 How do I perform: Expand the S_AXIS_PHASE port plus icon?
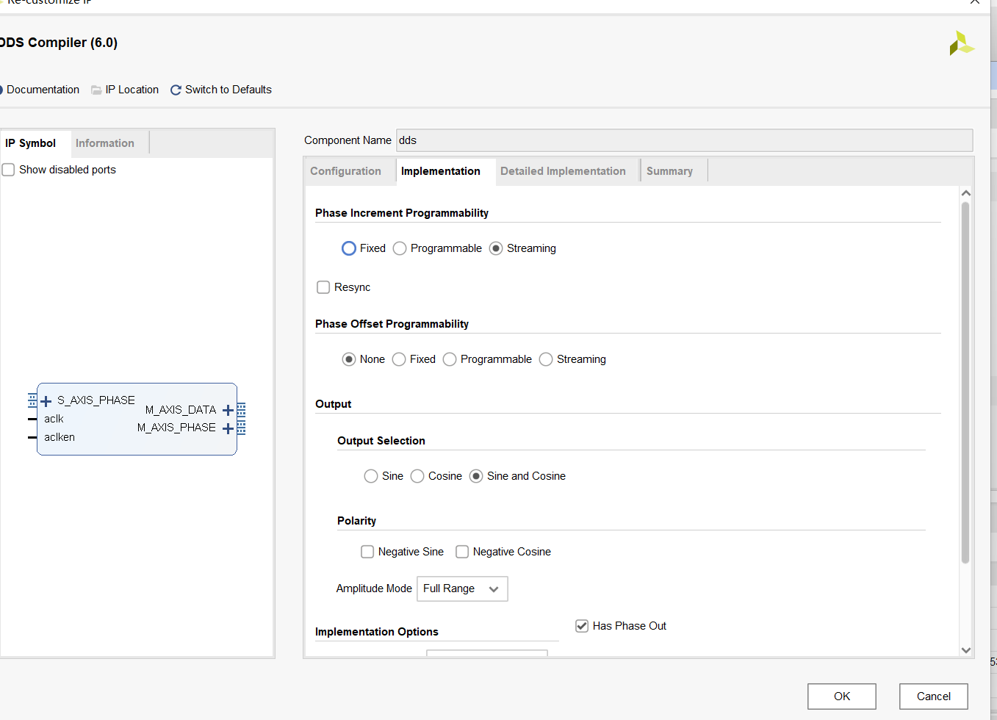(x=46, y=401)
